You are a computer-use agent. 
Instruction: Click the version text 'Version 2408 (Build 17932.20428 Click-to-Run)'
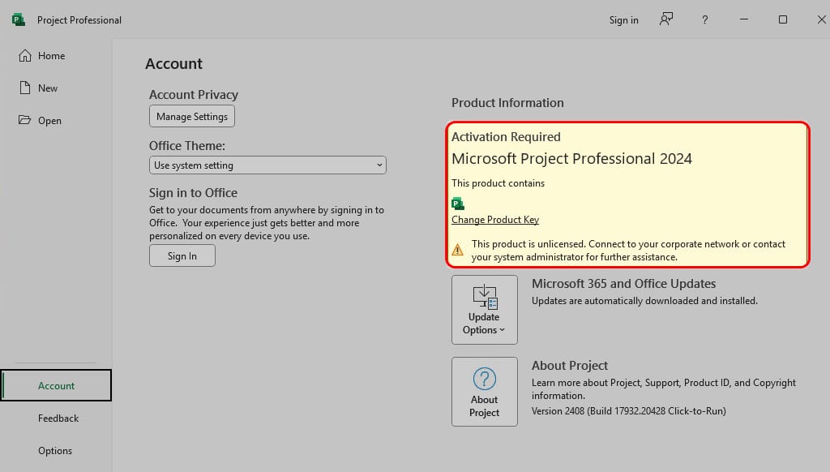click(x=629, y=411)
